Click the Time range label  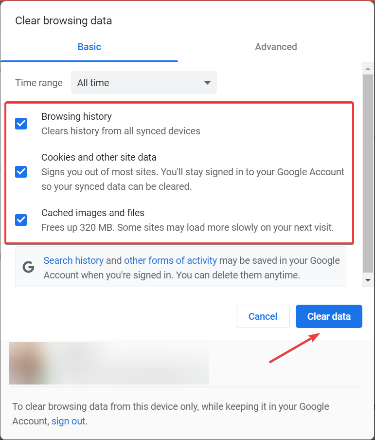[39, 83]
